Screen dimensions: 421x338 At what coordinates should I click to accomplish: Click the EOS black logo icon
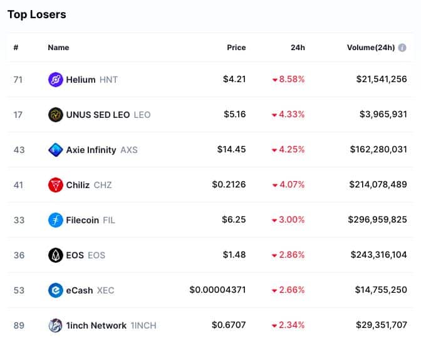tap(56, 255)
